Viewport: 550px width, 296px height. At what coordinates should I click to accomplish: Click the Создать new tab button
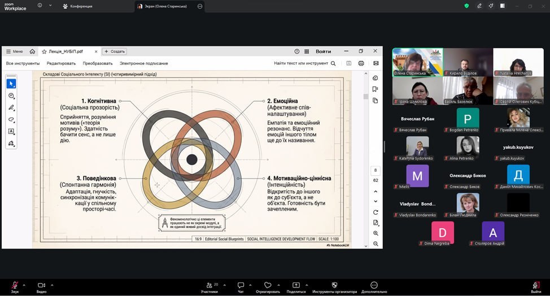[115, 51]
